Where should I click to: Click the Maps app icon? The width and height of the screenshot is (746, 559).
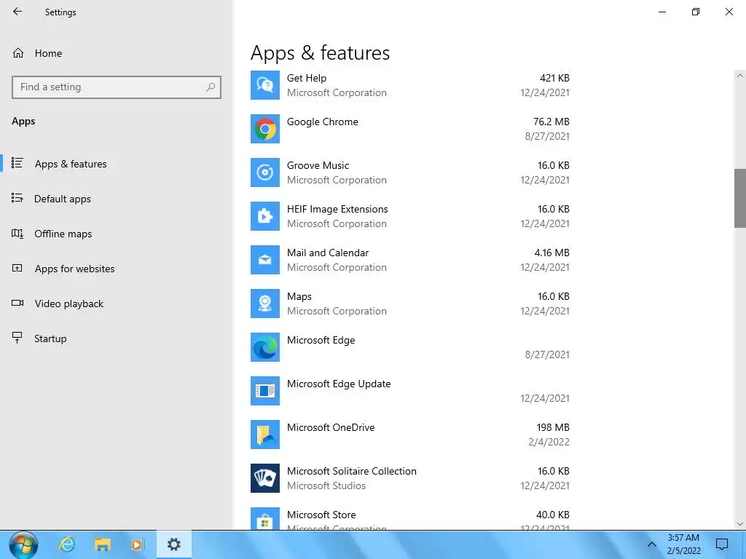(265, 304)
